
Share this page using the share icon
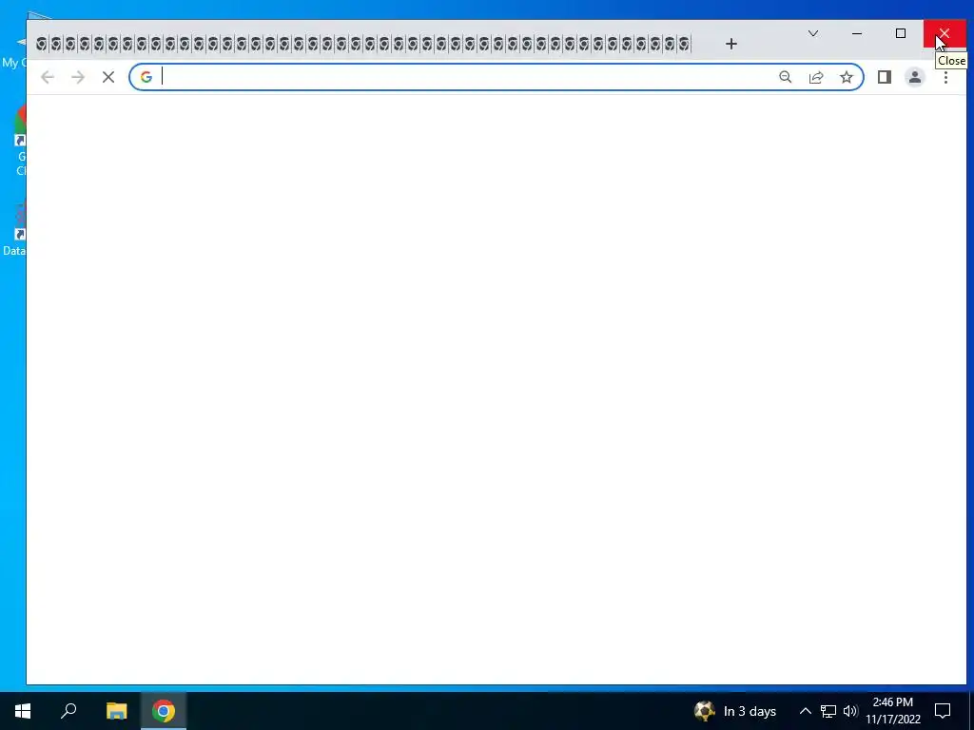(x=815, y=77)
